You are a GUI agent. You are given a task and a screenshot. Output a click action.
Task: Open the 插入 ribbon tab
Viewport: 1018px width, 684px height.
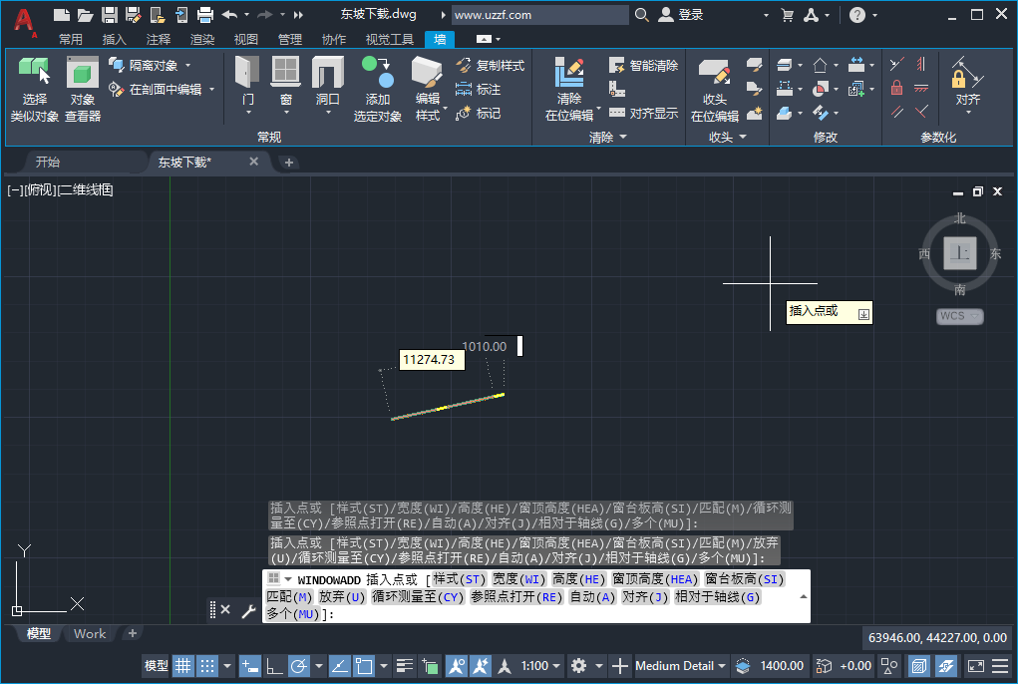(115, 40)
